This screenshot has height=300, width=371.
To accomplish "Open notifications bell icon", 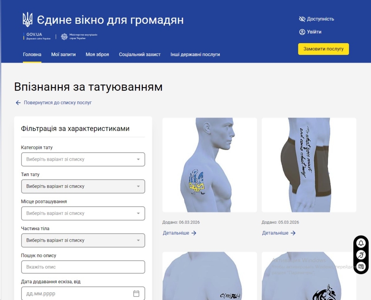I will pos(361,243).
